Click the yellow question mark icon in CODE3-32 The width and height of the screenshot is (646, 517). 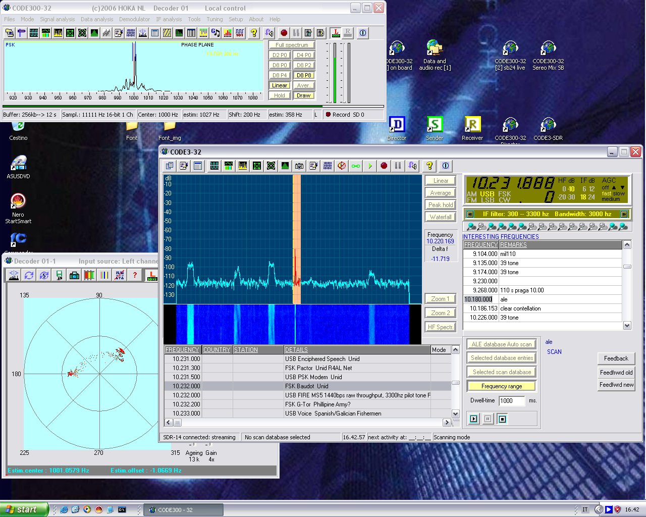429,166
